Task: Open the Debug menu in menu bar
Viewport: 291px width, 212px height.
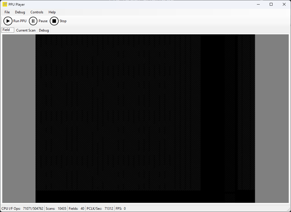Action: (20, 12)
